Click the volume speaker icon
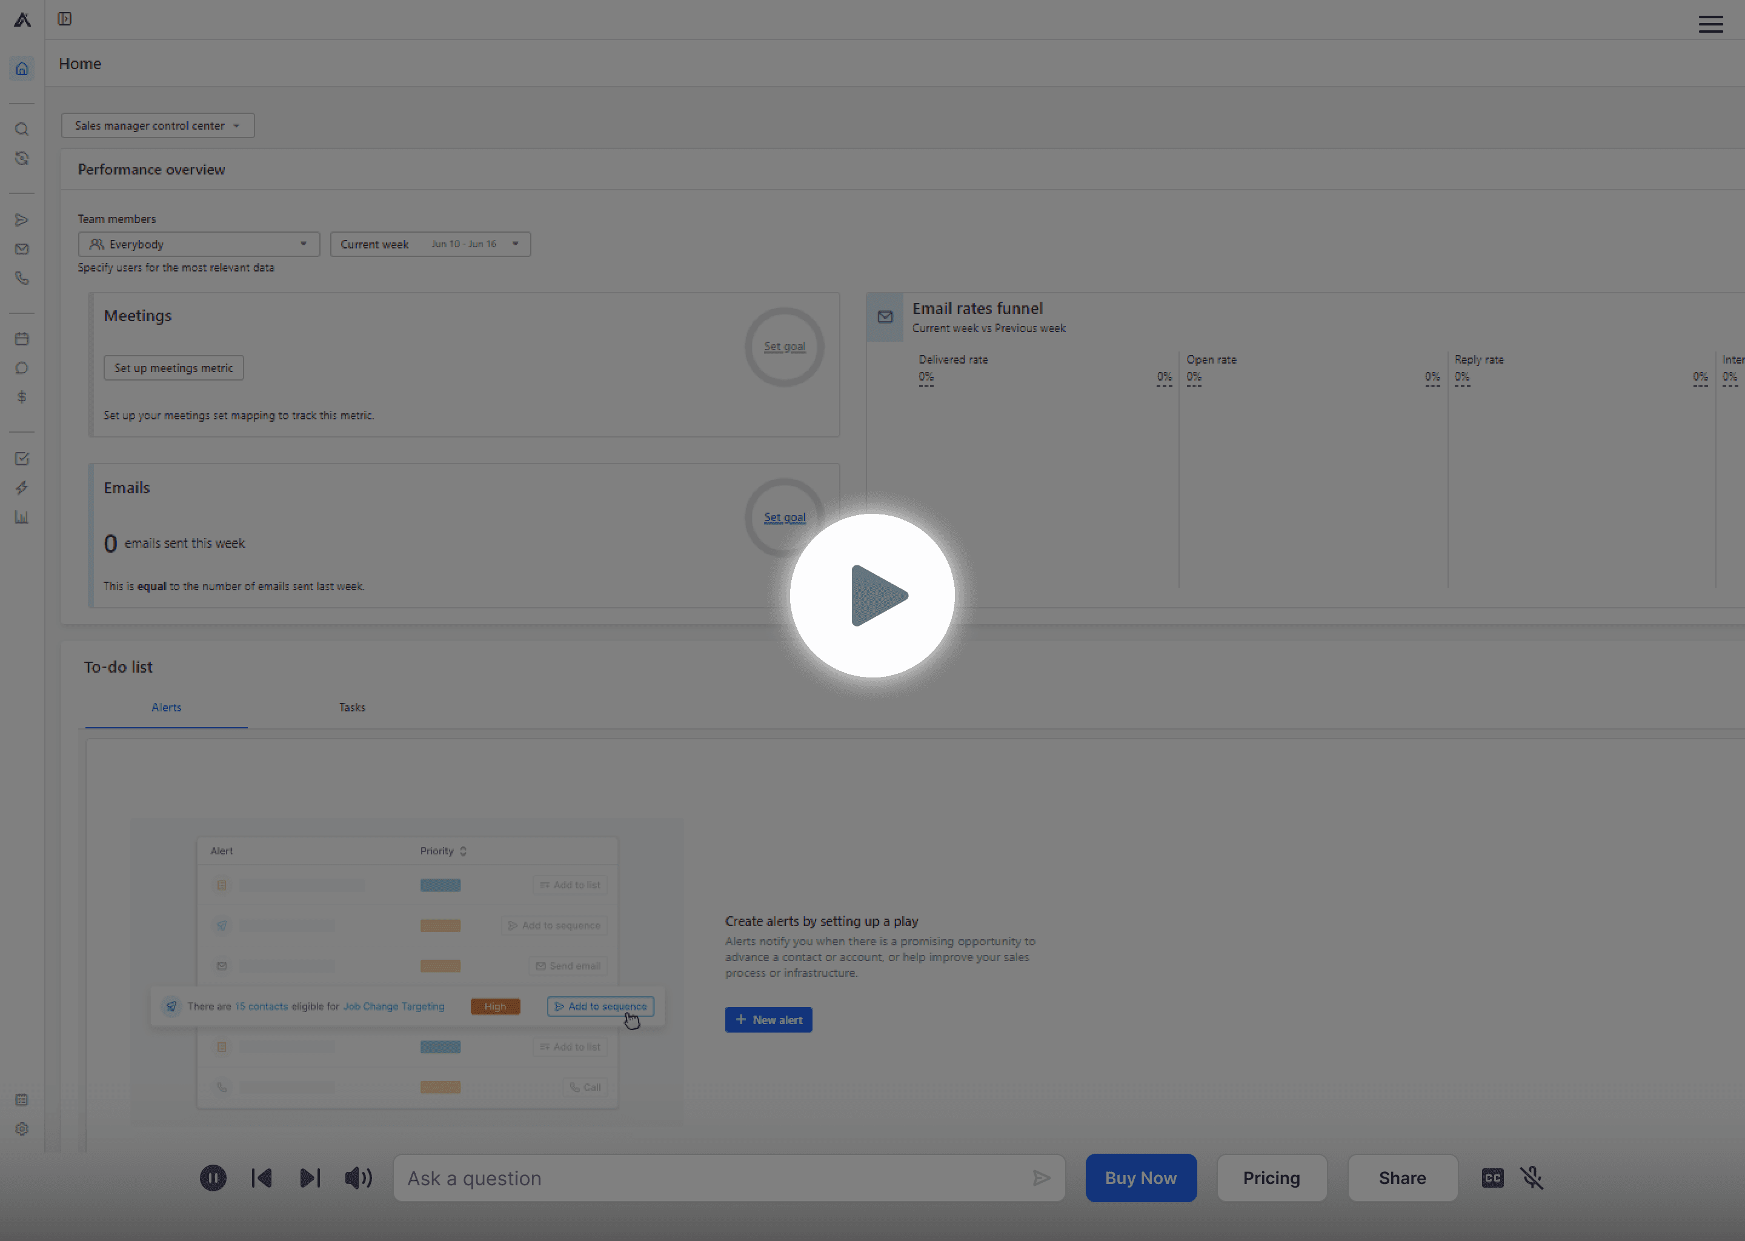The width and height of the screenshot is (1745, 1241). click(358, 1177)
